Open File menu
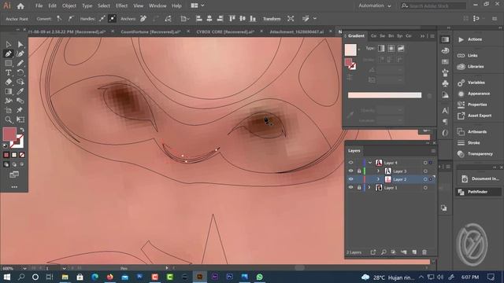504x283 pixels. pos(39,6)
